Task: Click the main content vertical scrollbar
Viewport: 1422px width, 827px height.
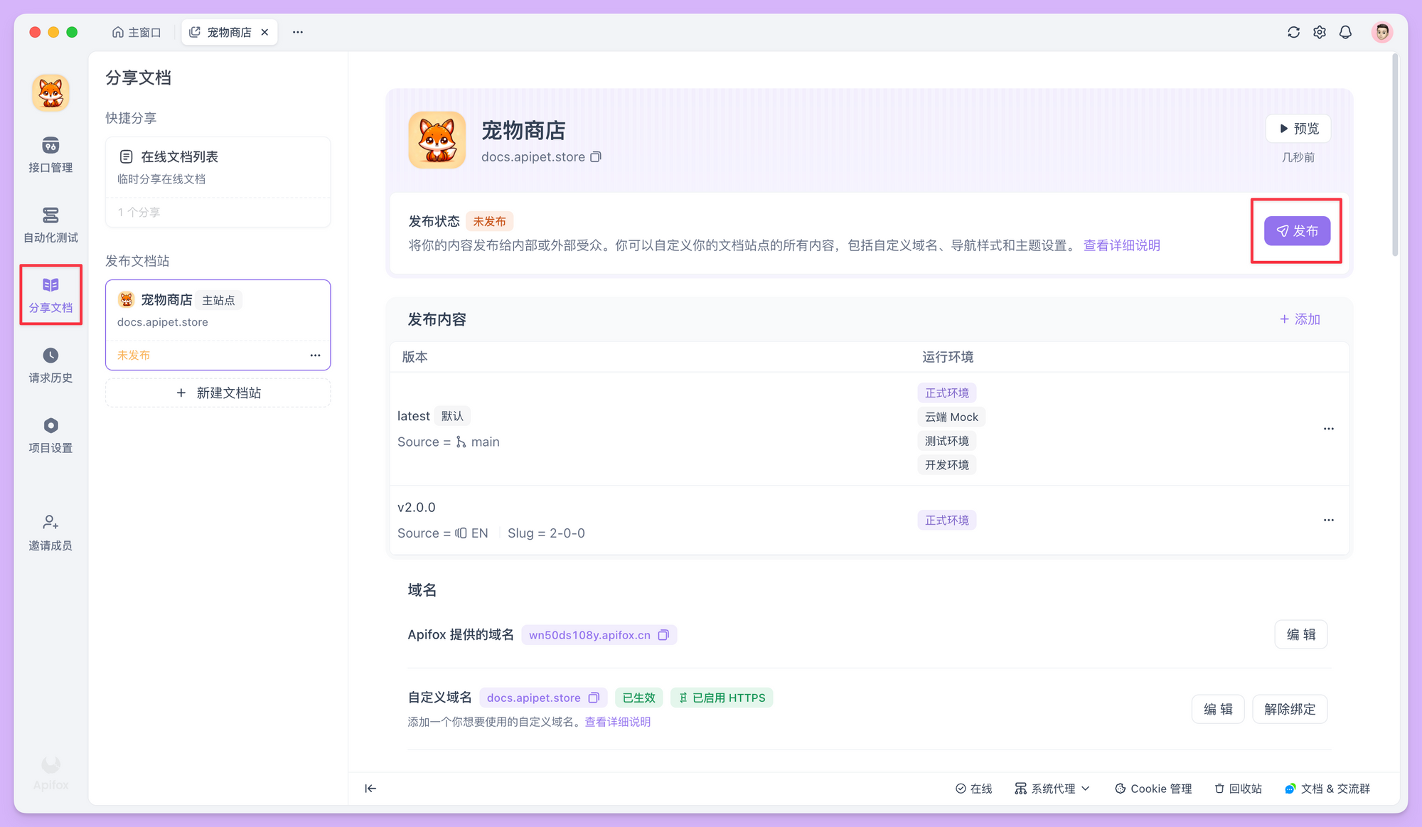Action: pyautogui.click(x=1395, y=156)
